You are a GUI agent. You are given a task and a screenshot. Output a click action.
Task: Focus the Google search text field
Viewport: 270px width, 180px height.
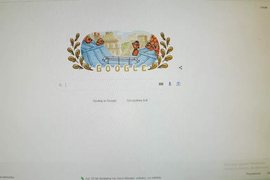[x=110, y=85]
